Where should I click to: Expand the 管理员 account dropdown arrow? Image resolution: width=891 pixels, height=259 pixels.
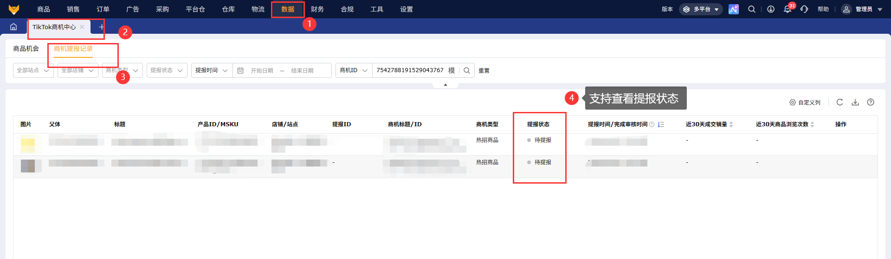[x=880, y=9]
